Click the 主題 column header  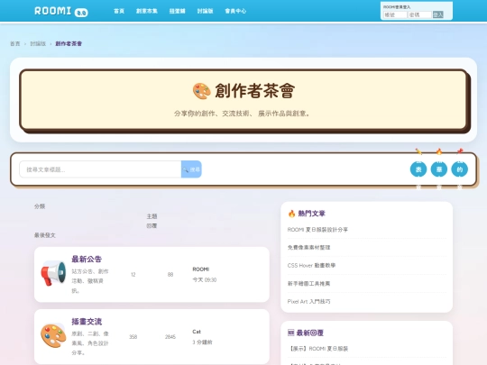152,216
